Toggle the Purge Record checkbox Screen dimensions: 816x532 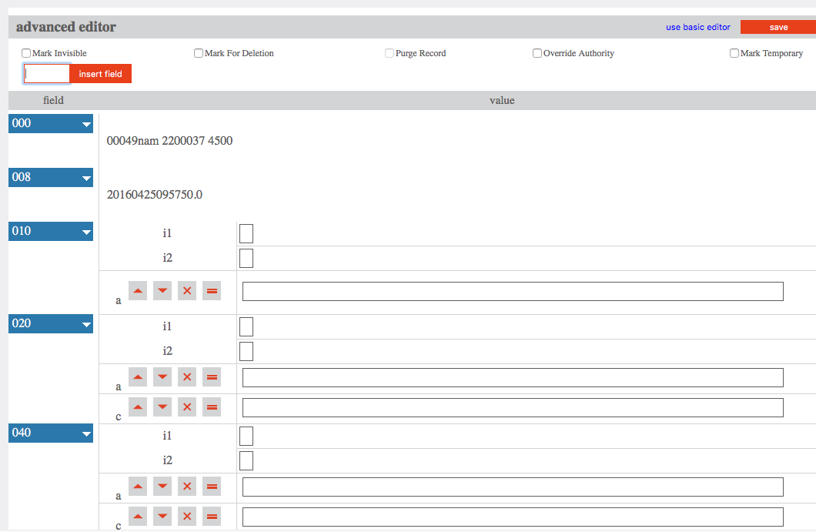point(390,53)
